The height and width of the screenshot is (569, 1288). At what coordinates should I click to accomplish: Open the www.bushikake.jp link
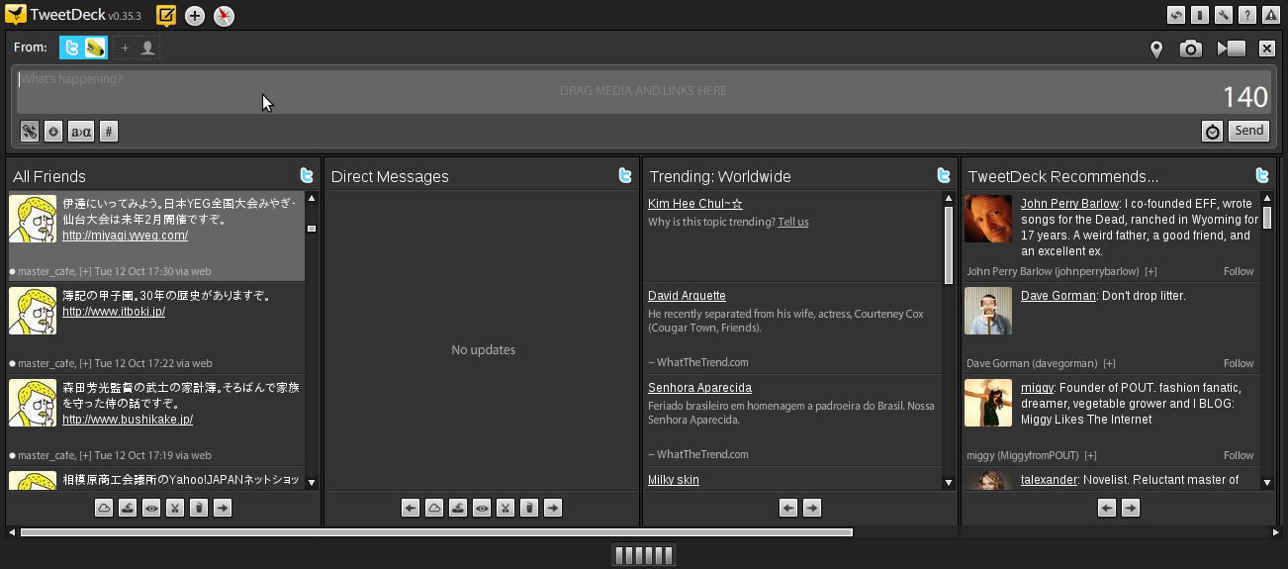(x=128, y=420)
